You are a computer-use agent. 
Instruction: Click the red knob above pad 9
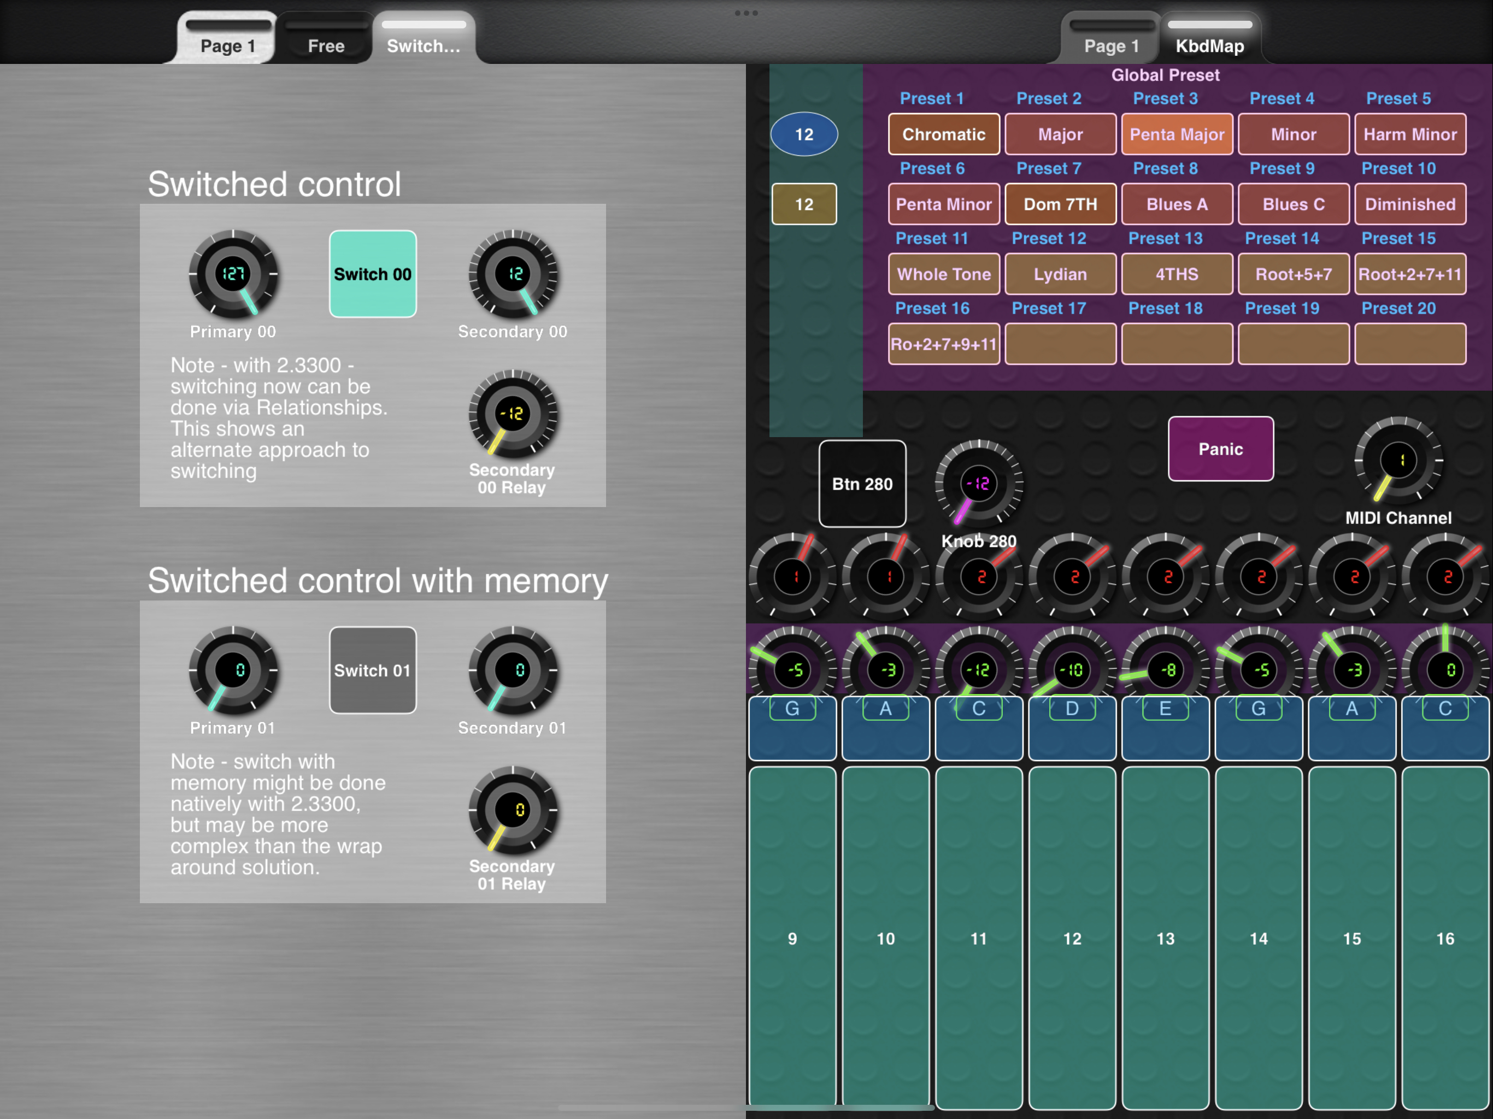[792, 577]
